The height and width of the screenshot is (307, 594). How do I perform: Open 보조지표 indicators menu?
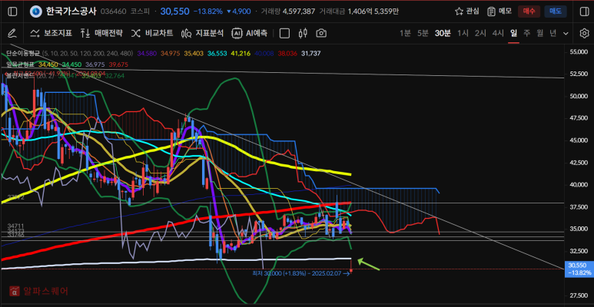(x=51, y=33)
